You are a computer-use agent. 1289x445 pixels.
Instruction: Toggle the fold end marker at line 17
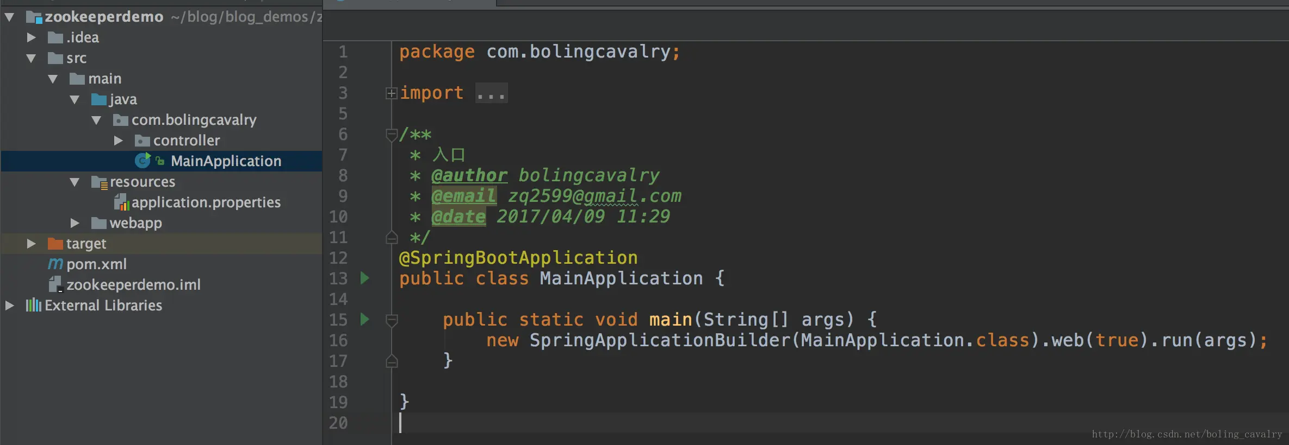pyautogui.click(x=391, y=361)
